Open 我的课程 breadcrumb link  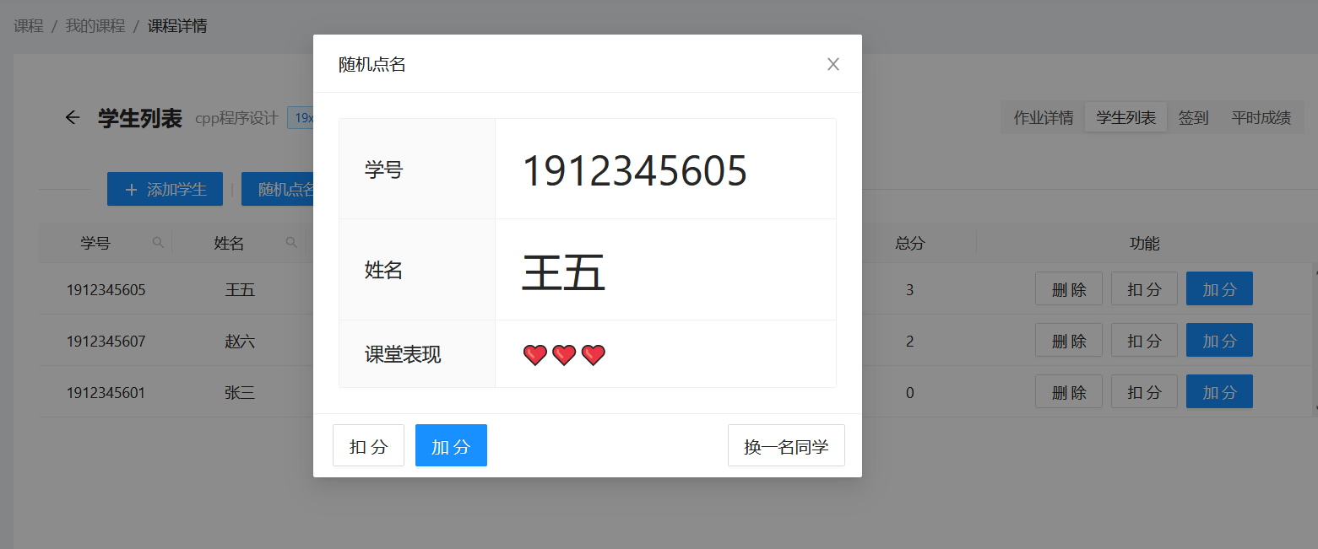point(95,26)
